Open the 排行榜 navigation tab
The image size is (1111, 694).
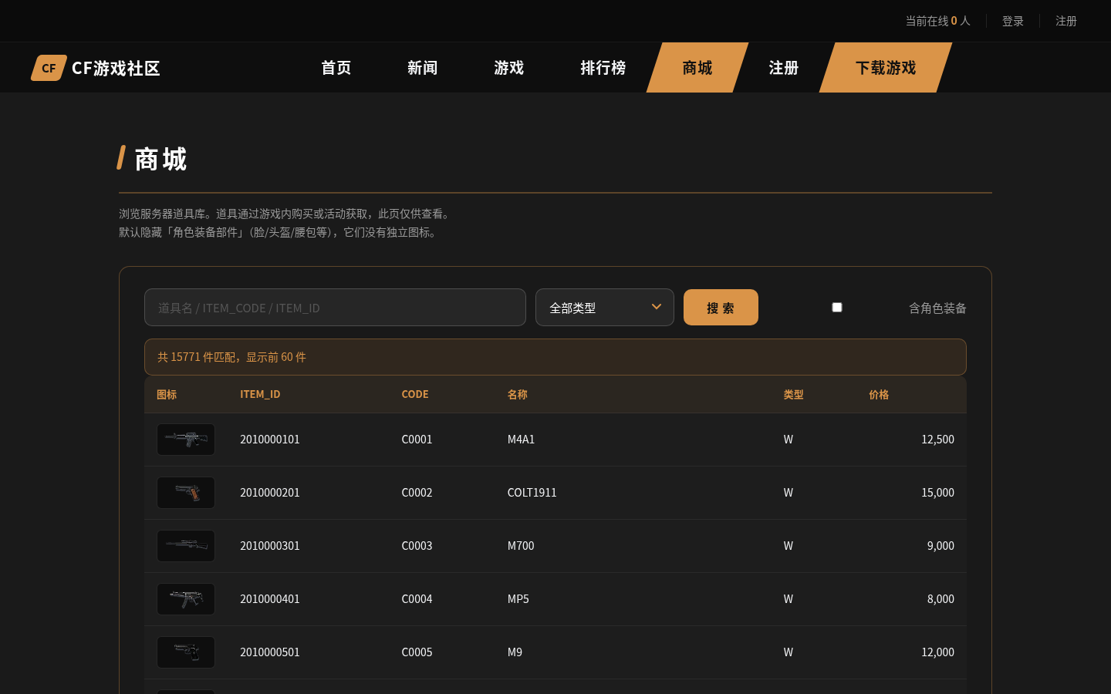(603, 68)
